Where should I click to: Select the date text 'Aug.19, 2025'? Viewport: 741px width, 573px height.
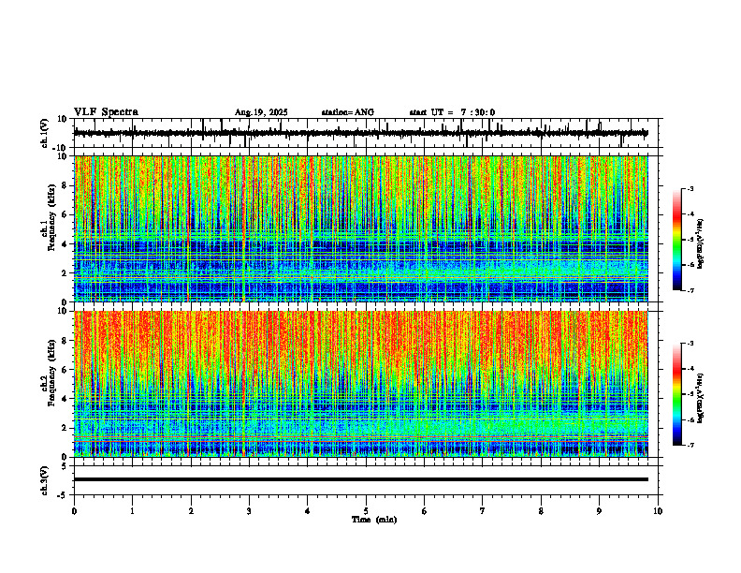pyautogui.click(x=261, y=112)
